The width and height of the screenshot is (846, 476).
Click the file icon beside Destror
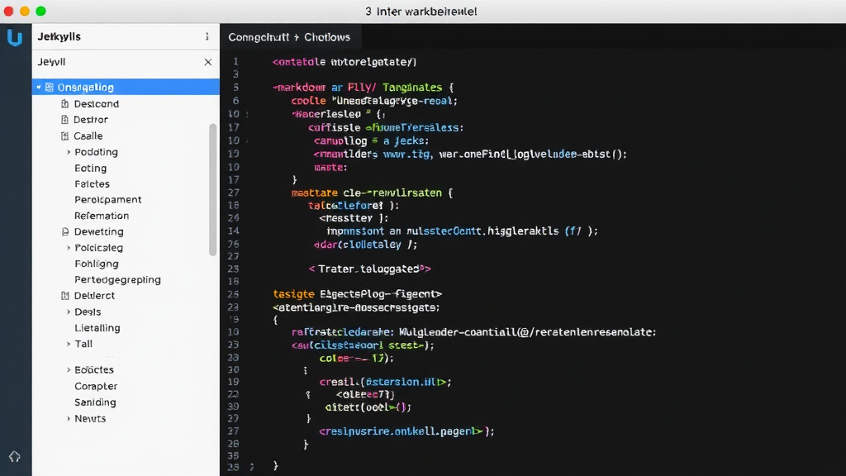(65, 120)
